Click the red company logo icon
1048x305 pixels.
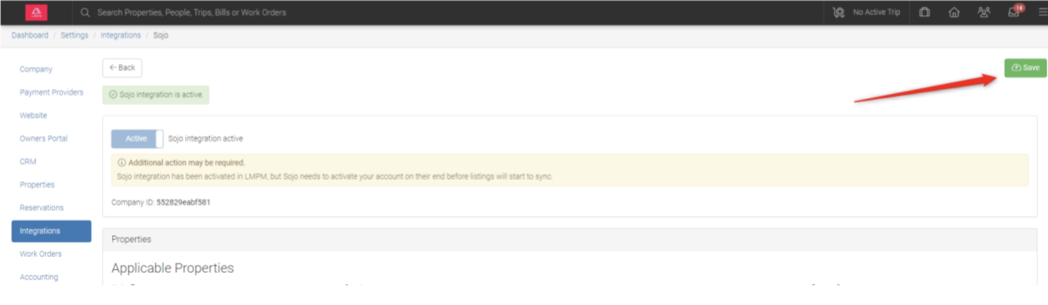36,12
